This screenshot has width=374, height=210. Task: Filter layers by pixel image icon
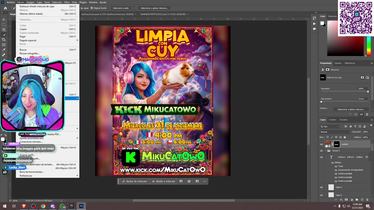pos(346,127)
